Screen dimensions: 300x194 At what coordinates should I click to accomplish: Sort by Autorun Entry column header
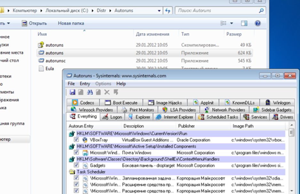[94, 126]
